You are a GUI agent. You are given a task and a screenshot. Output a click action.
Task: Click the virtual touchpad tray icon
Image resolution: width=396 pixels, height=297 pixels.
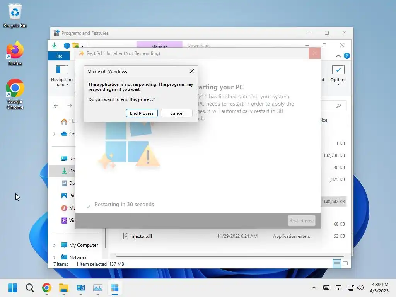pos(338,288)
